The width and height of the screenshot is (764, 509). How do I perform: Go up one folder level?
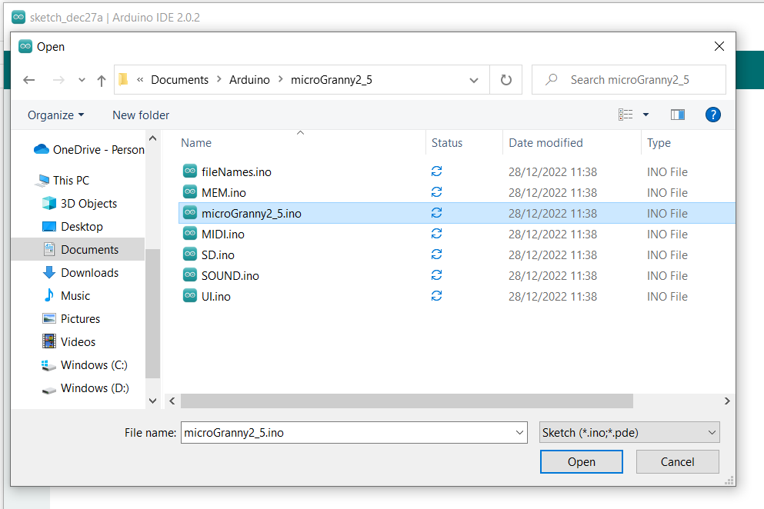pyautogui.click(x=102, y=81)
